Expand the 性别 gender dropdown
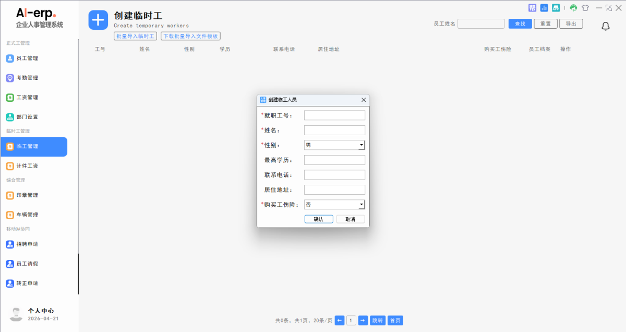The width and height of the screenshot is (626, 332). tap(361, 145)
